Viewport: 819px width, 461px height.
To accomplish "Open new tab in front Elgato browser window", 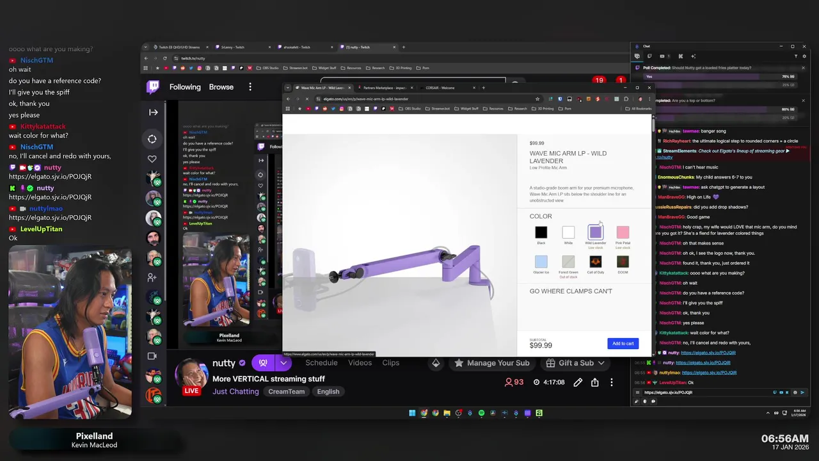I will (x=483, y=88).
